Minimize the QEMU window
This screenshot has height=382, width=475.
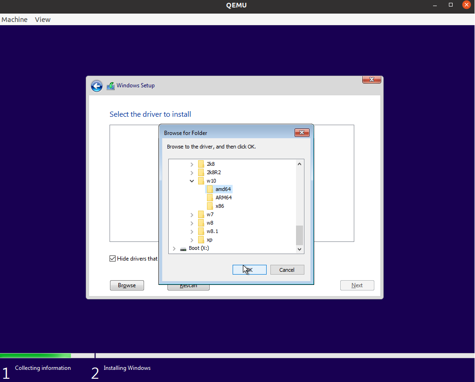(435, 5)
